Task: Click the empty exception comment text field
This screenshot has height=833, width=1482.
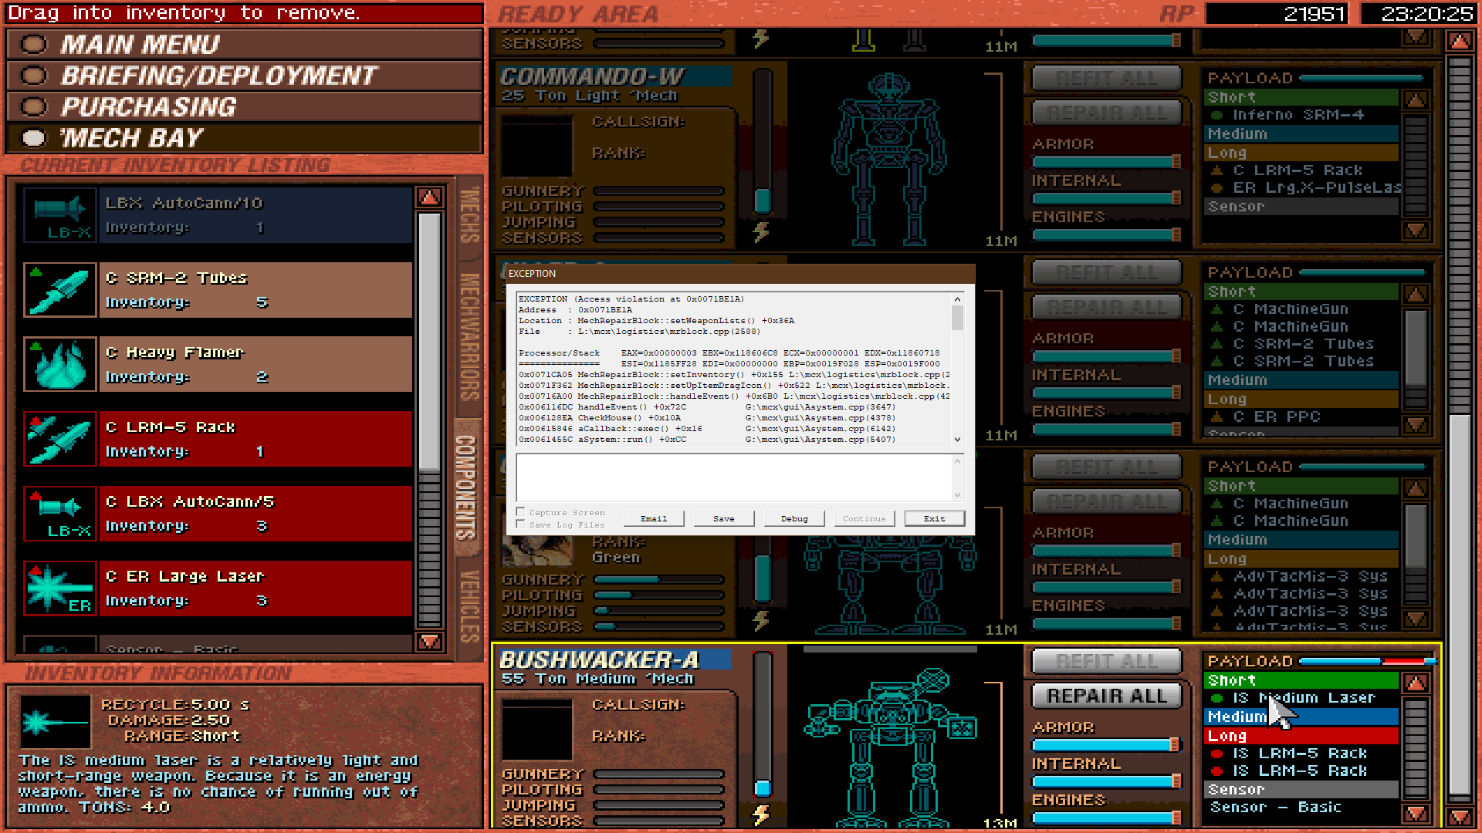Action: pyautogui.click(x=733, y=478)
